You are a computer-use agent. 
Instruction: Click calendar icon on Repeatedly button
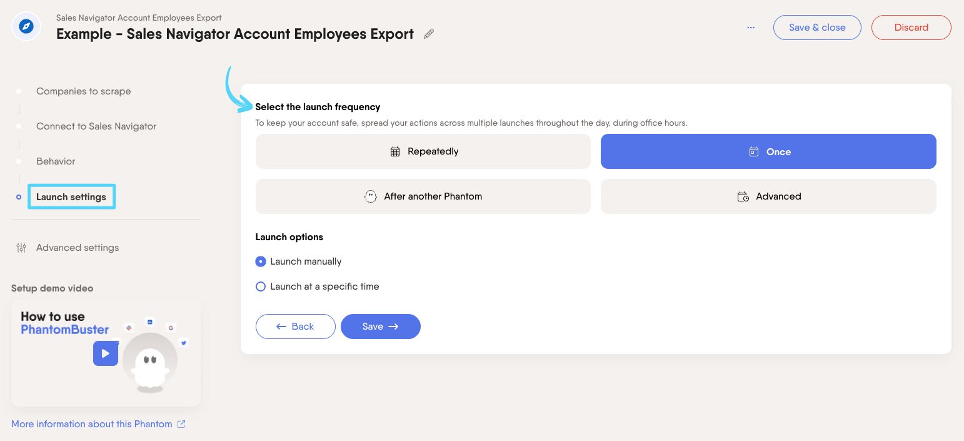tap(395, 151)
